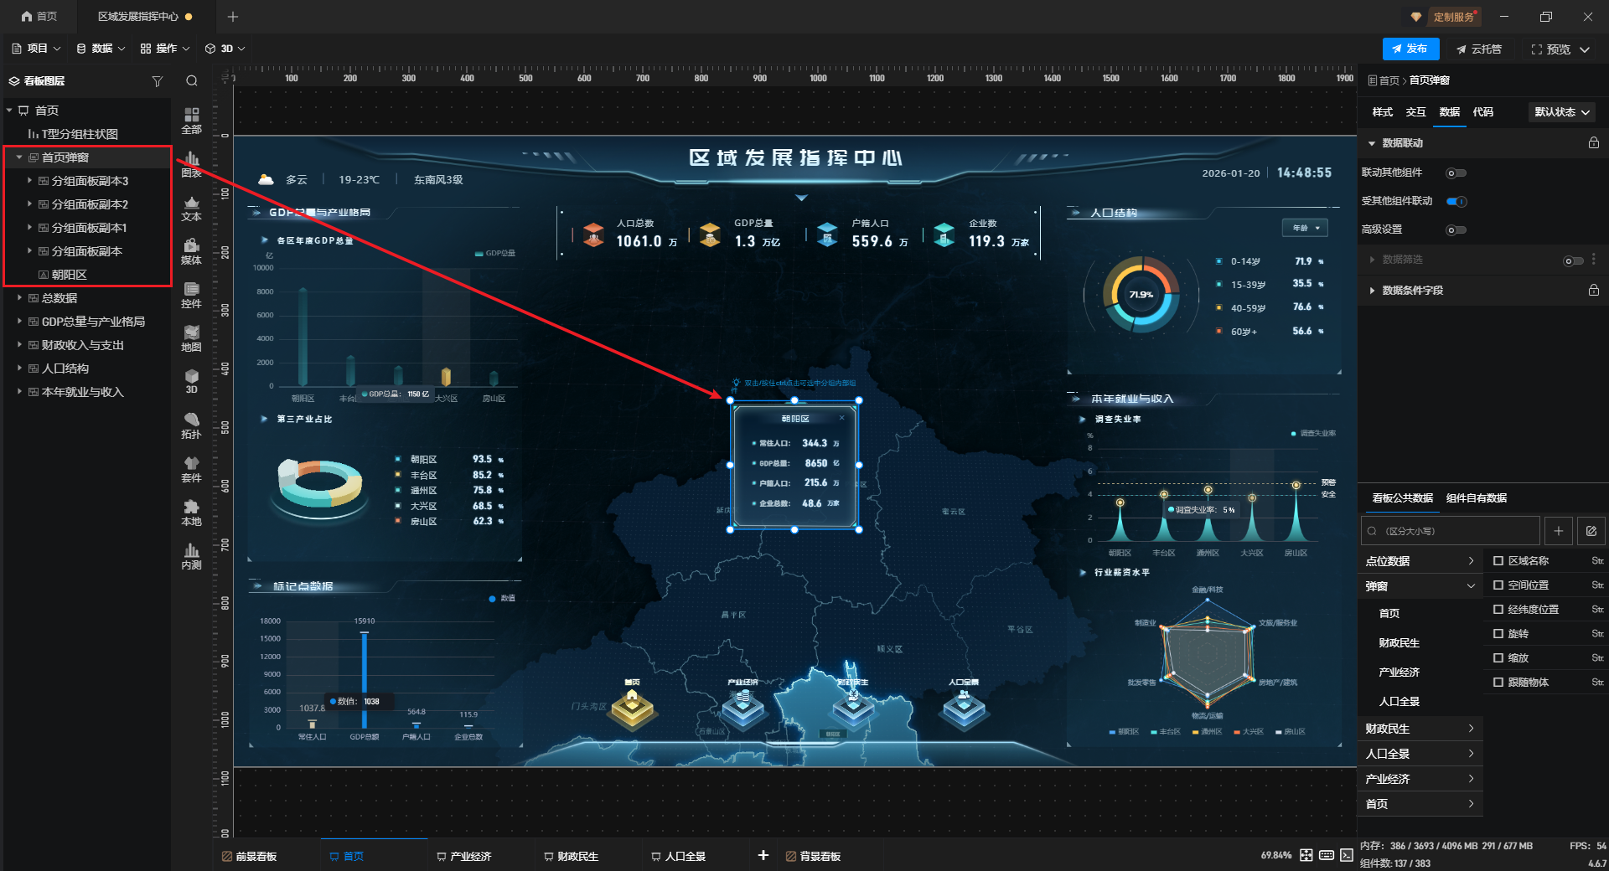Select the 地图 map component icon
Viewport: 1609px width, 871px height.
[191, 338]
